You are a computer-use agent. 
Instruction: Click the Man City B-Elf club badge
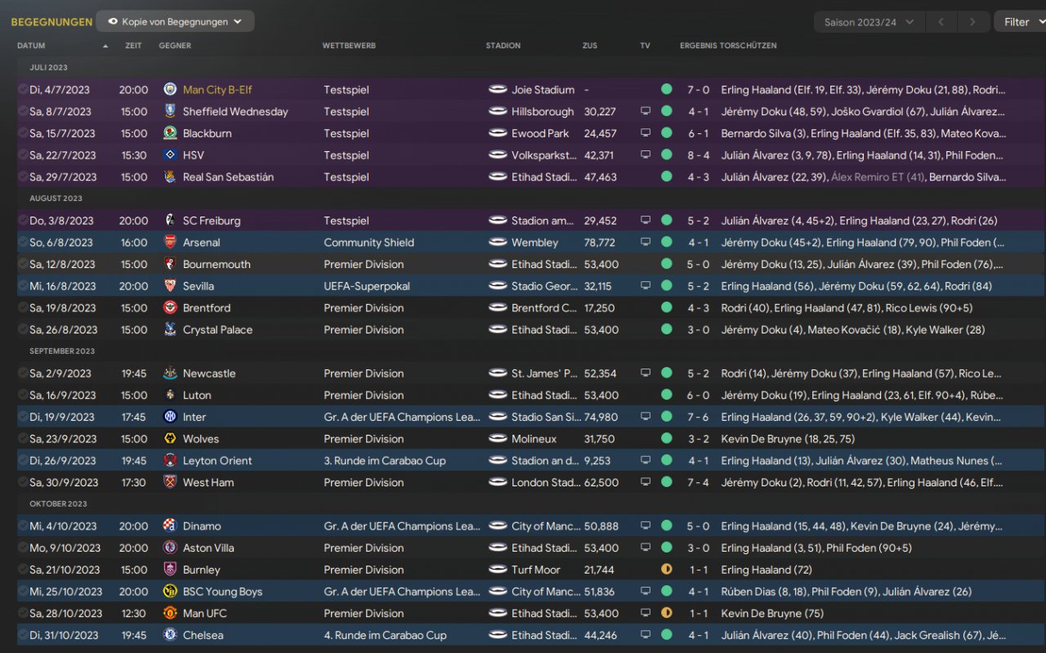pos(170,90)
